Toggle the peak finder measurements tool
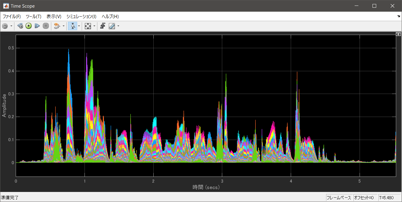Image resolution: width=402 pixels, height=202 pixels. (112, 26)
